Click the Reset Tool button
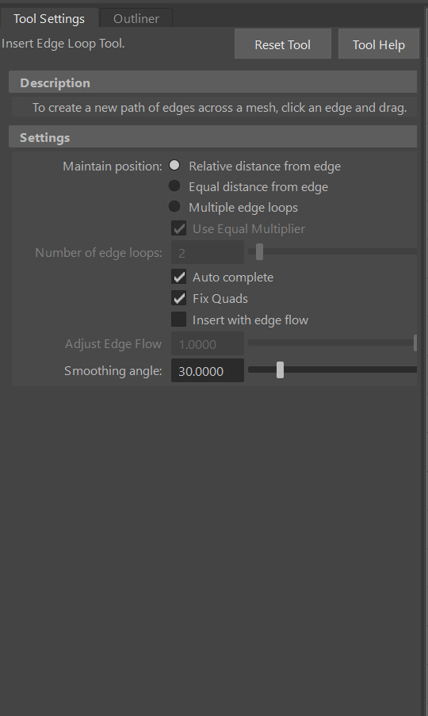 282,44
